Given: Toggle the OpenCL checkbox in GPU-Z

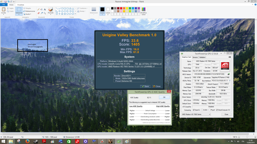Looking at the screenshot, I should click(193, 110).
